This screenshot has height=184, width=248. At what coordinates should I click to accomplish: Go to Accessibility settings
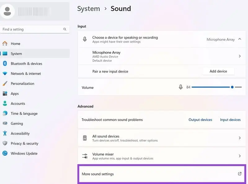tap(35, 133)
